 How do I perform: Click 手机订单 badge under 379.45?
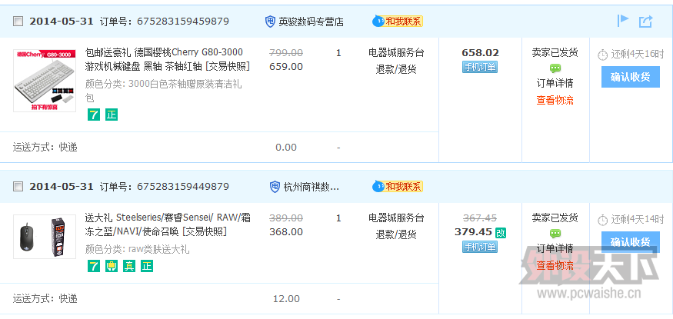pos(480,247)
